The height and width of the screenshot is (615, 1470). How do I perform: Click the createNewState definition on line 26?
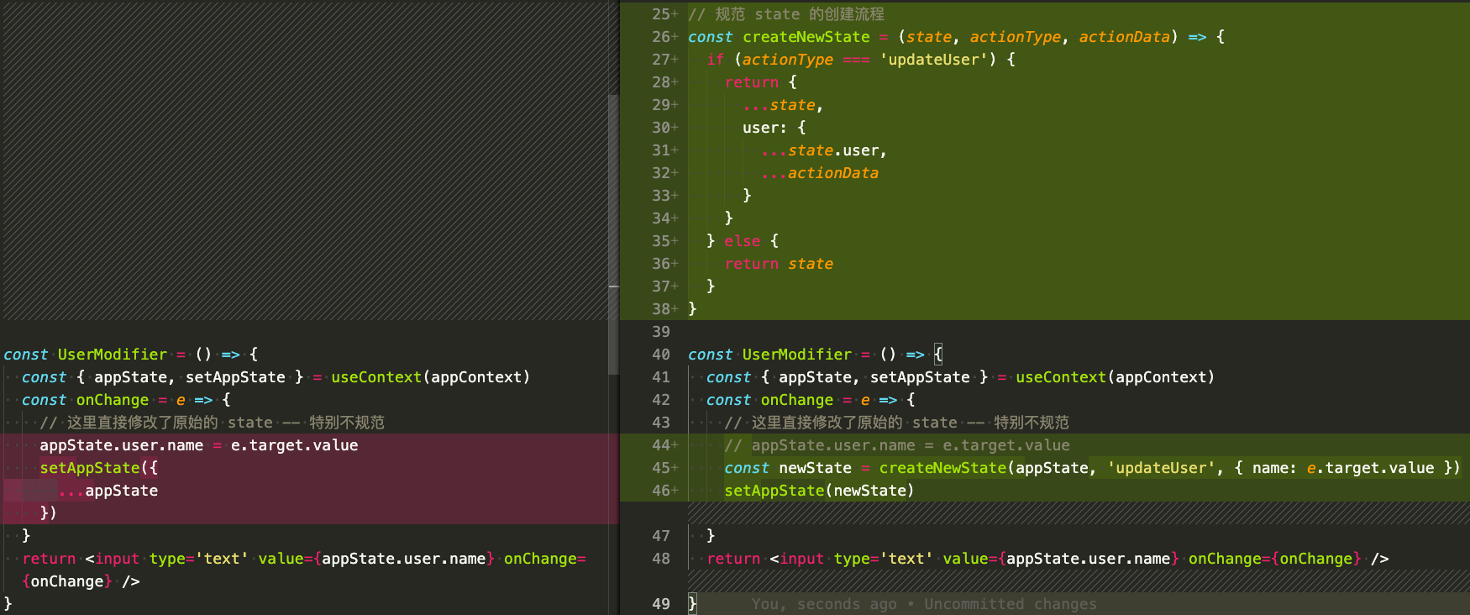[806, 37]
